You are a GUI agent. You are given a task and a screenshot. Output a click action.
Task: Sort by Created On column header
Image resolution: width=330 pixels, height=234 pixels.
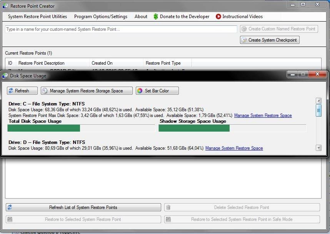click(x=116, y=63)
